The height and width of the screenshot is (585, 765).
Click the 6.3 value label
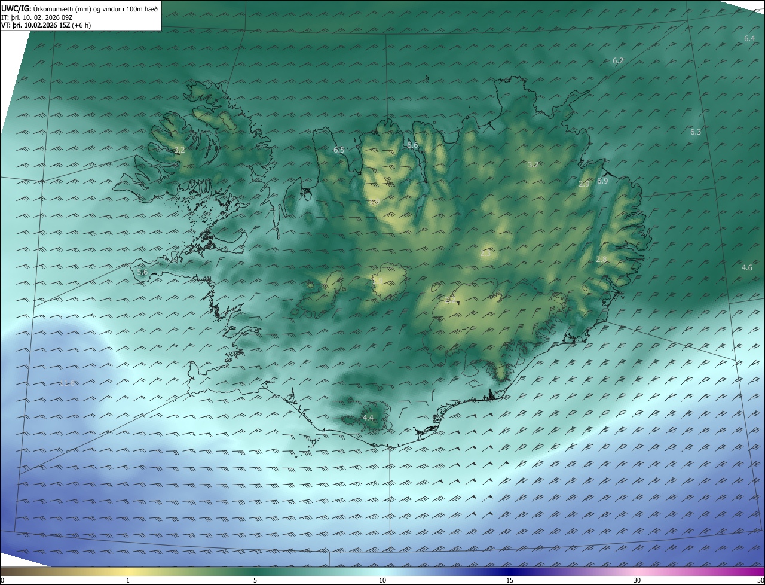click(696, 132)
